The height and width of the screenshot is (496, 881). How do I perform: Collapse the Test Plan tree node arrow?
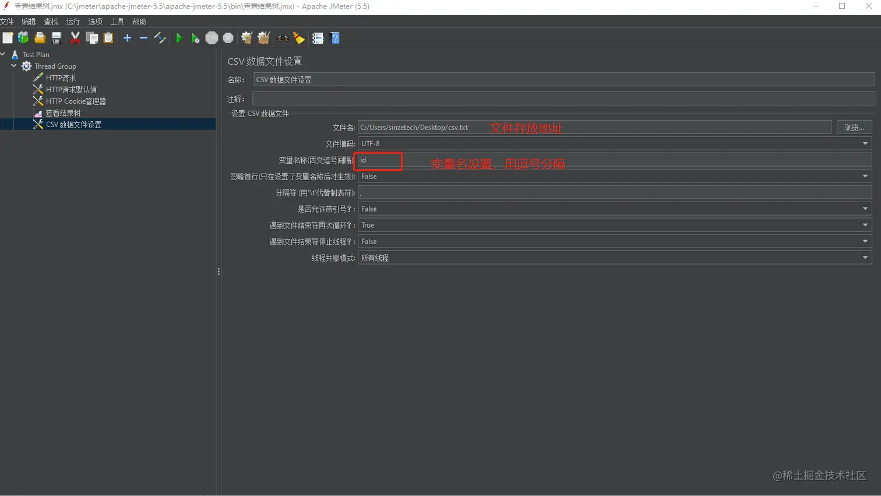point(3,54)
